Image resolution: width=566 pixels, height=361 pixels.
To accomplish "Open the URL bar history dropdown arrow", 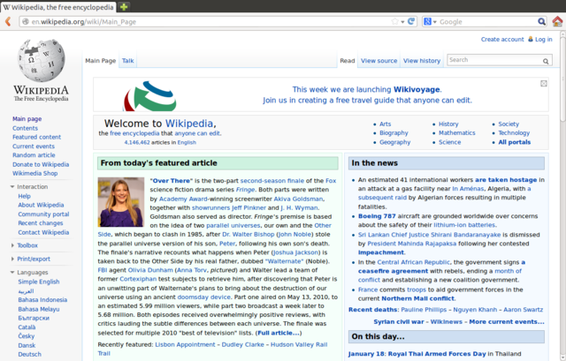I will (x=402, y=21).
